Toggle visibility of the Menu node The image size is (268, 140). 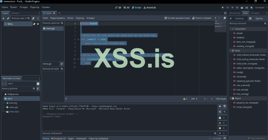38,24
